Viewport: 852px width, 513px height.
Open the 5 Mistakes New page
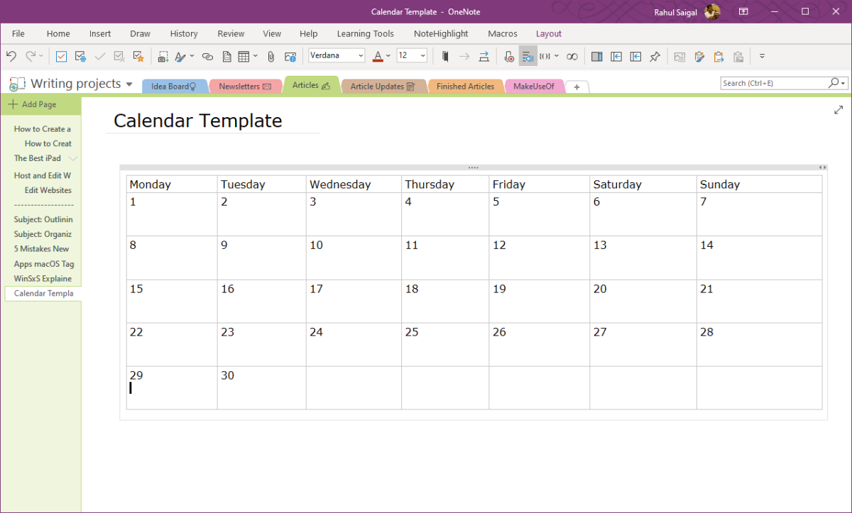(42, 249)
